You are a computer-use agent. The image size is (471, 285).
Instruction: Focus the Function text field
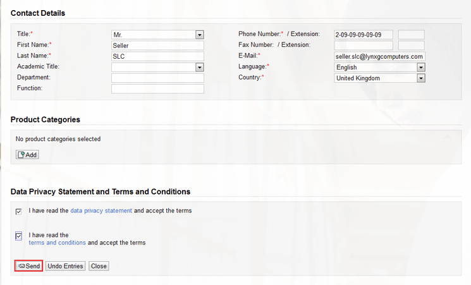pyautogui.click(x=157, y=88)
